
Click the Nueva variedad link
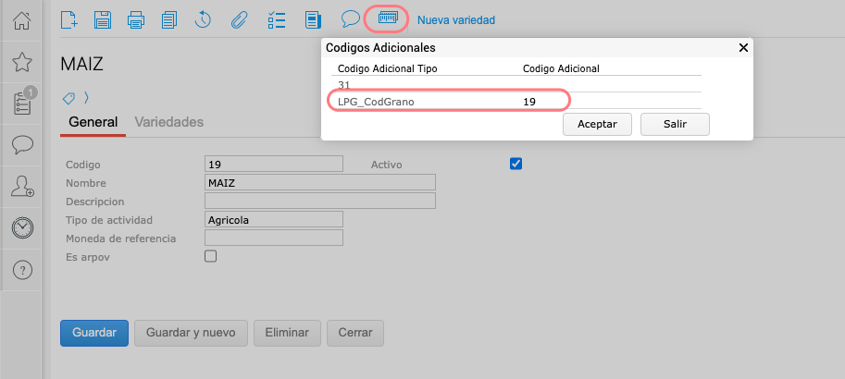[456, 19]
